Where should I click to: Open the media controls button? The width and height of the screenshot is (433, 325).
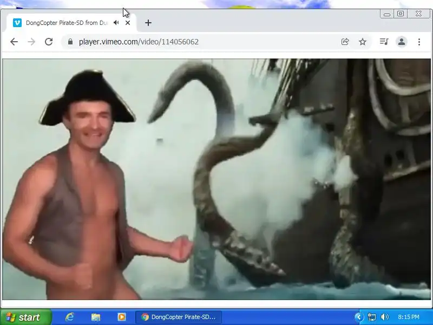coord(384,42)
